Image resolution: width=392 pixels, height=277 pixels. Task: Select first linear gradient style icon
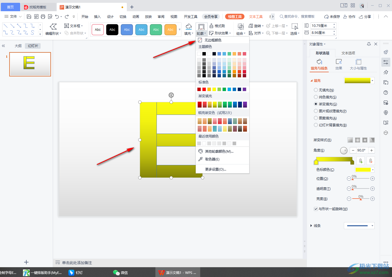tap(350, 140)
